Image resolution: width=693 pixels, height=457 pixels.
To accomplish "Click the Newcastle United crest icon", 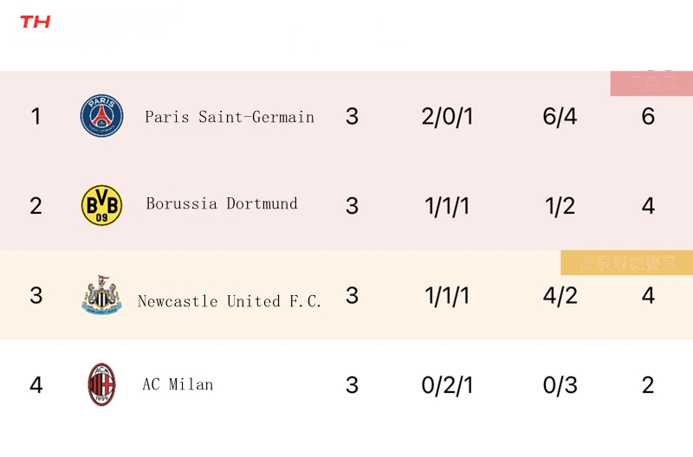I will [101, 295].
